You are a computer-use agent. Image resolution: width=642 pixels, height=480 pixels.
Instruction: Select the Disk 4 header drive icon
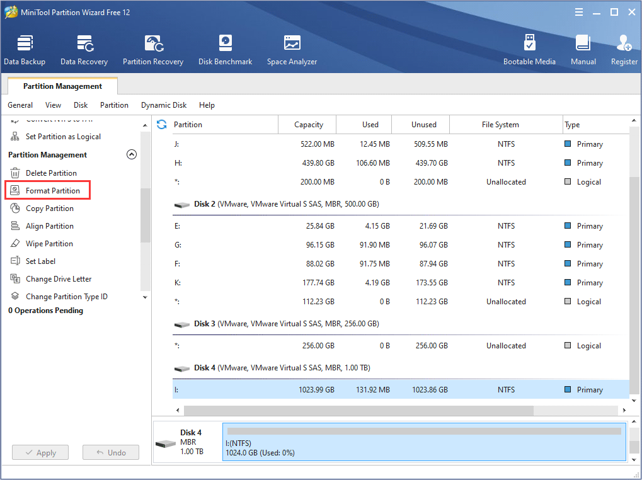pos(182,369)
